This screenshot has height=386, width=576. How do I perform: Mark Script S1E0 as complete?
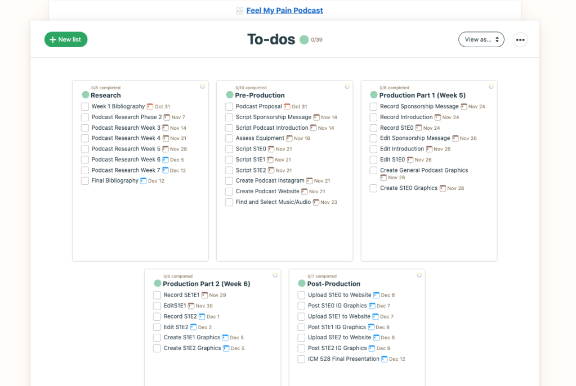tap(229, 149)
